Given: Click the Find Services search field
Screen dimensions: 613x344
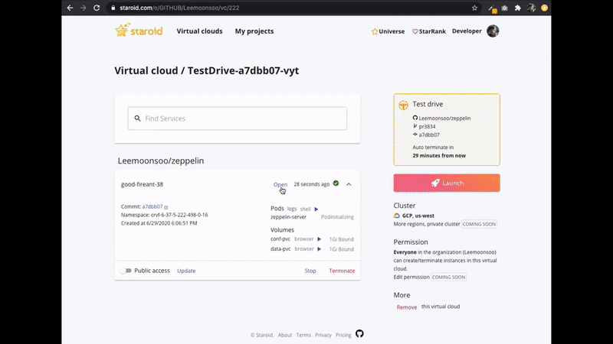Looking at the screenshot, I should point(238,118).
